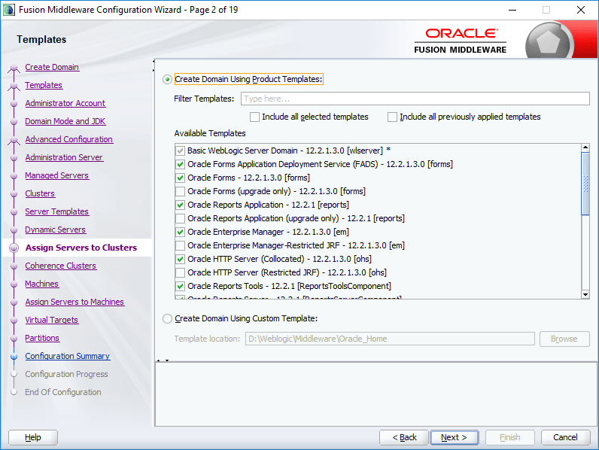Open the Managed Servers step link
The height and width of the screenshot is (450, 599).
57,175
